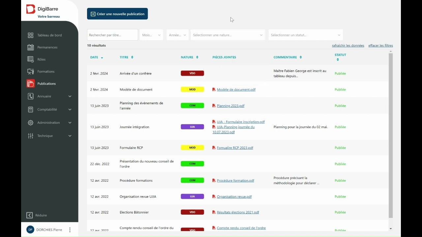Click Créer une nouvelle publication
Screen dimensions: 422x237
coord(117,14)
